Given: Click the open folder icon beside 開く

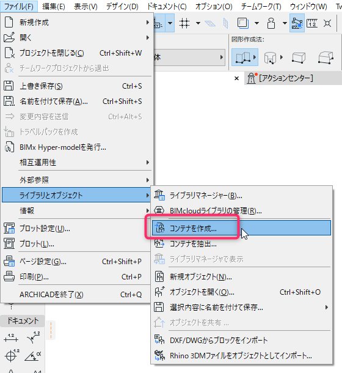Looking at the screenshot, I should tap(9, 37).
